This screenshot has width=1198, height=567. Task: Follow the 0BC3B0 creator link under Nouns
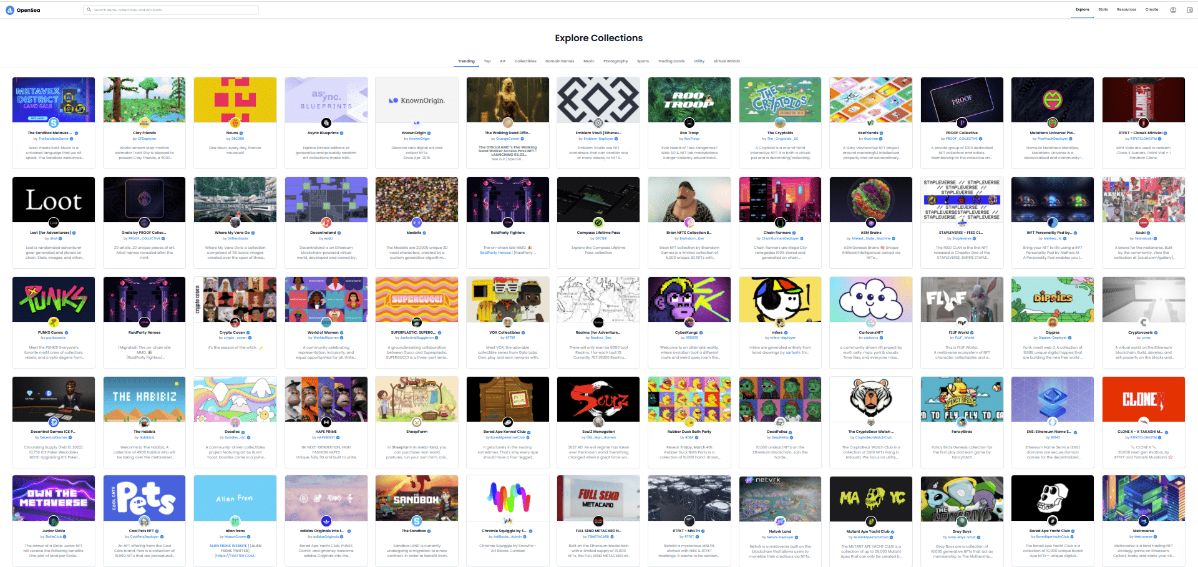point(238,138)
